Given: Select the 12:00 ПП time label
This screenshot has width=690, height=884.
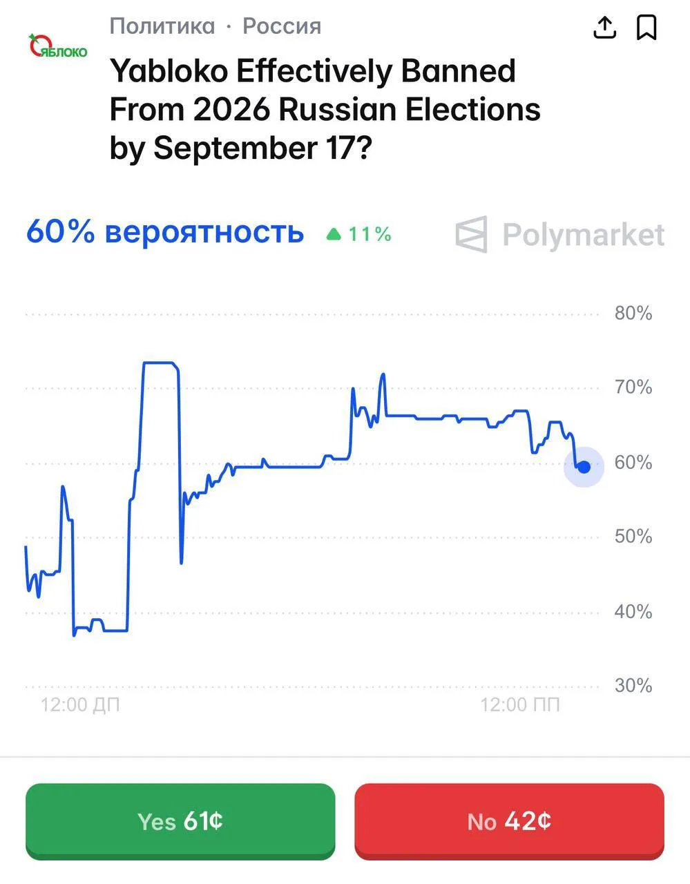Looking at the screenshot, I should [x=520, y=705].
